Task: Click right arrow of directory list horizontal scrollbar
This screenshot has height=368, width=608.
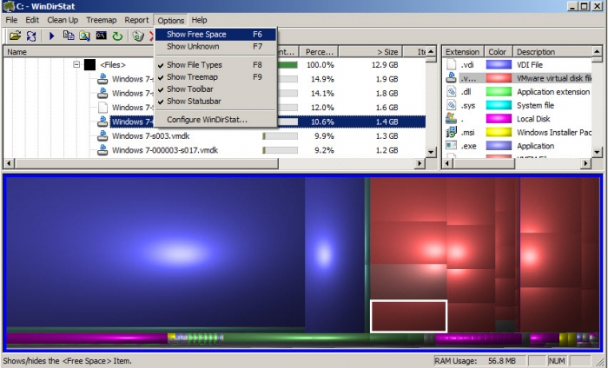Action: click(x=420, y=163)
